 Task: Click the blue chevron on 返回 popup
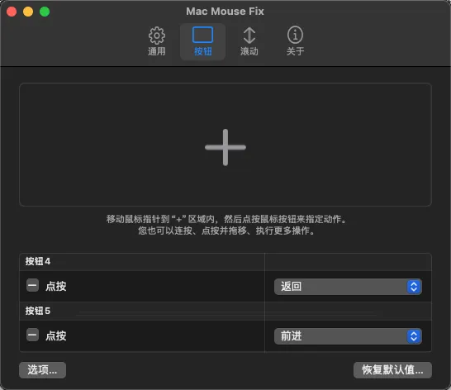(414, 287)
